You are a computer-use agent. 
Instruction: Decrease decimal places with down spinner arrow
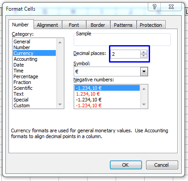(x=143, y=56)
